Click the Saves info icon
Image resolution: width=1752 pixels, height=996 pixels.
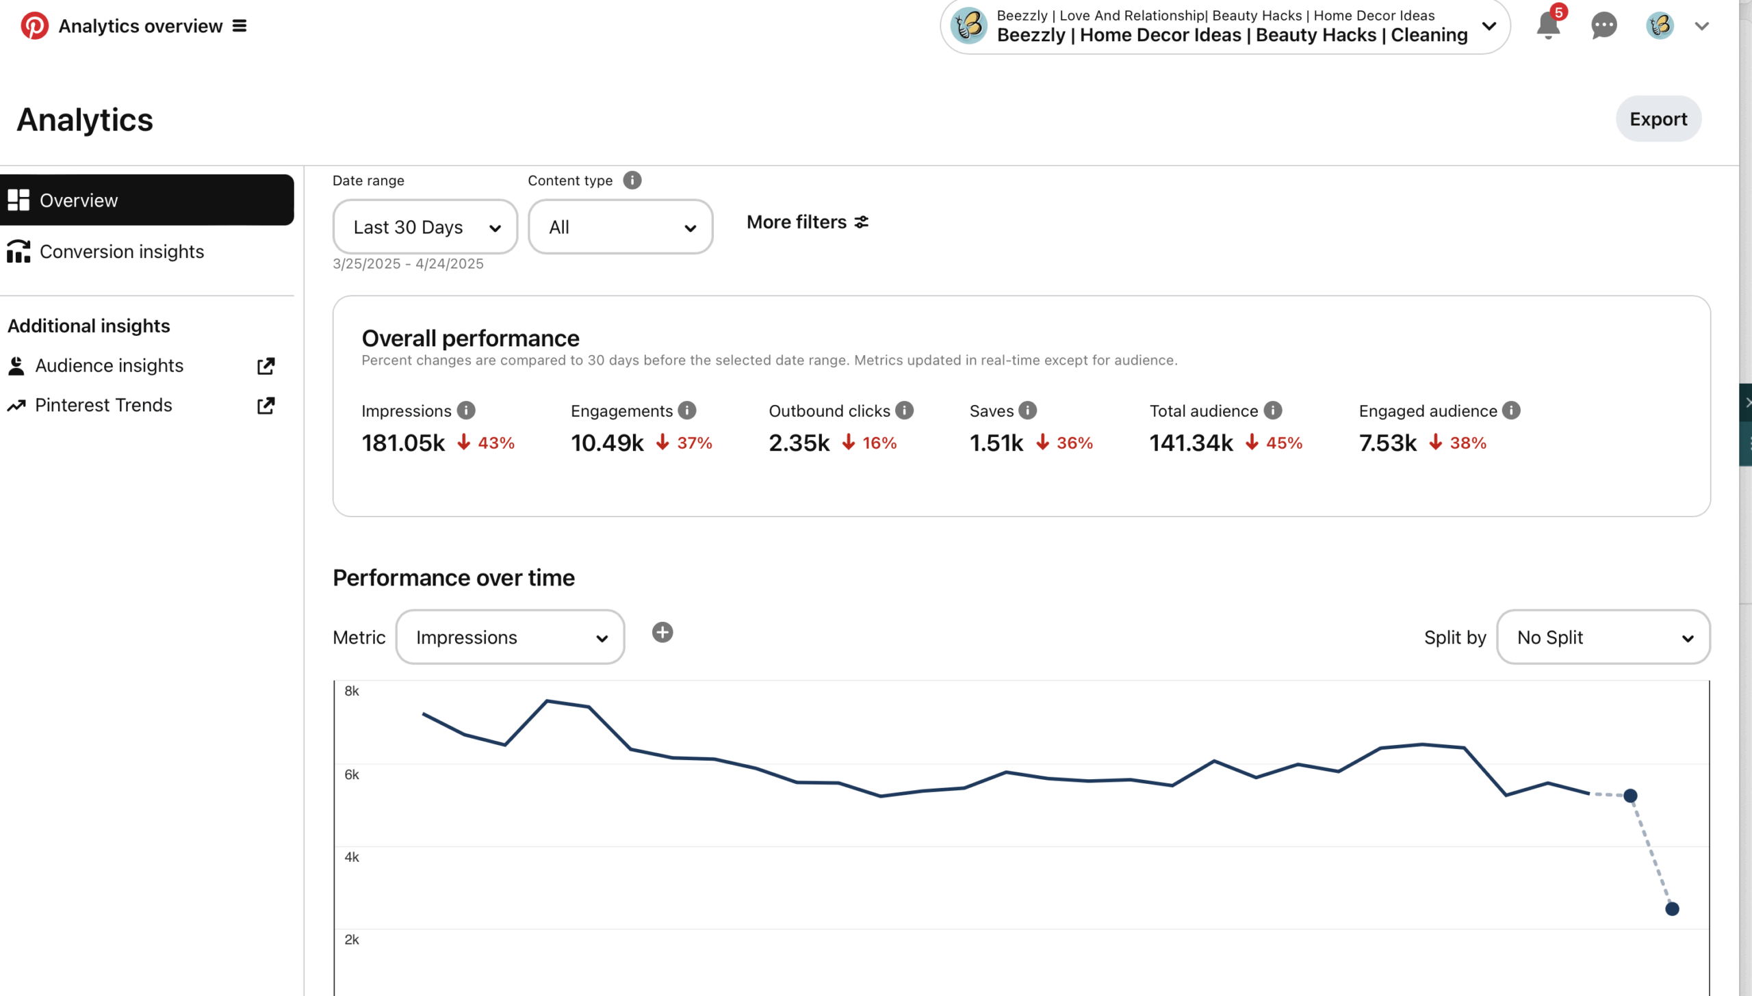[1027, 410]
